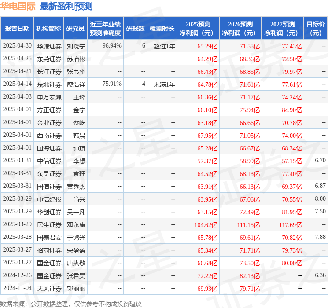Select the 华创证券 institution cell
This screenshot has height=308, width=328.
[x=49, y=212]
